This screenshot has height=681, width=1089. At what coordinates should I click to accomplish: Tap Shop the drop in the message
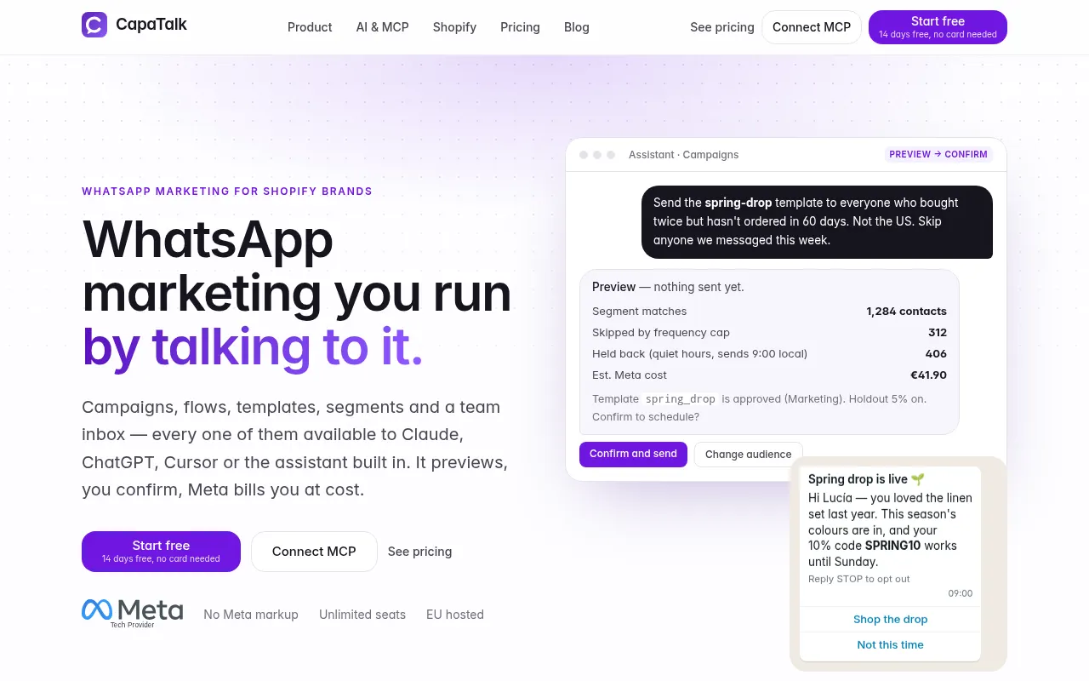pyautogui.click(x=890, y=620)
